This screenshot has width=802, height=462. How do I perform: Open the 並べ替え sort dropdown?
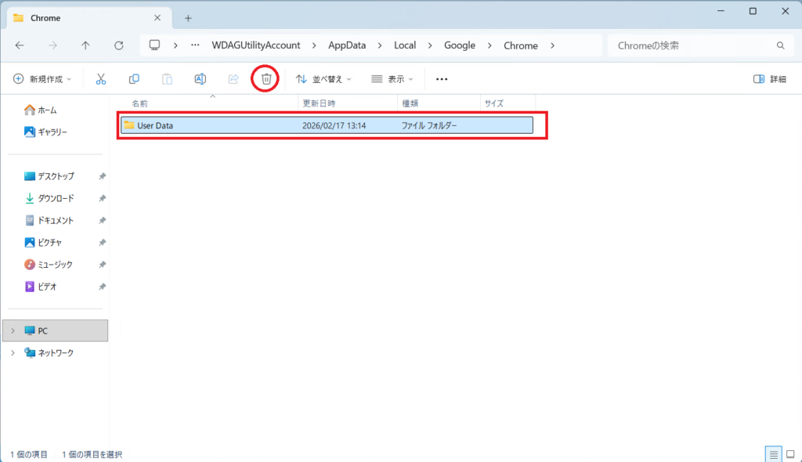(x=323, y=79)
